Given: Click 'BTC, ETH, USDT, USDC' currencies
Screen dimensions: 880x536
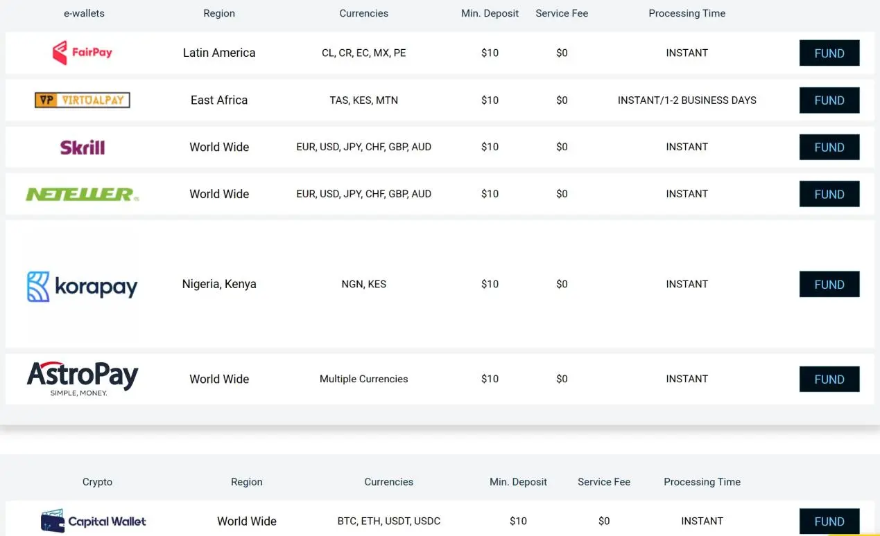Looking at the screenshot, I should (389, 521).
